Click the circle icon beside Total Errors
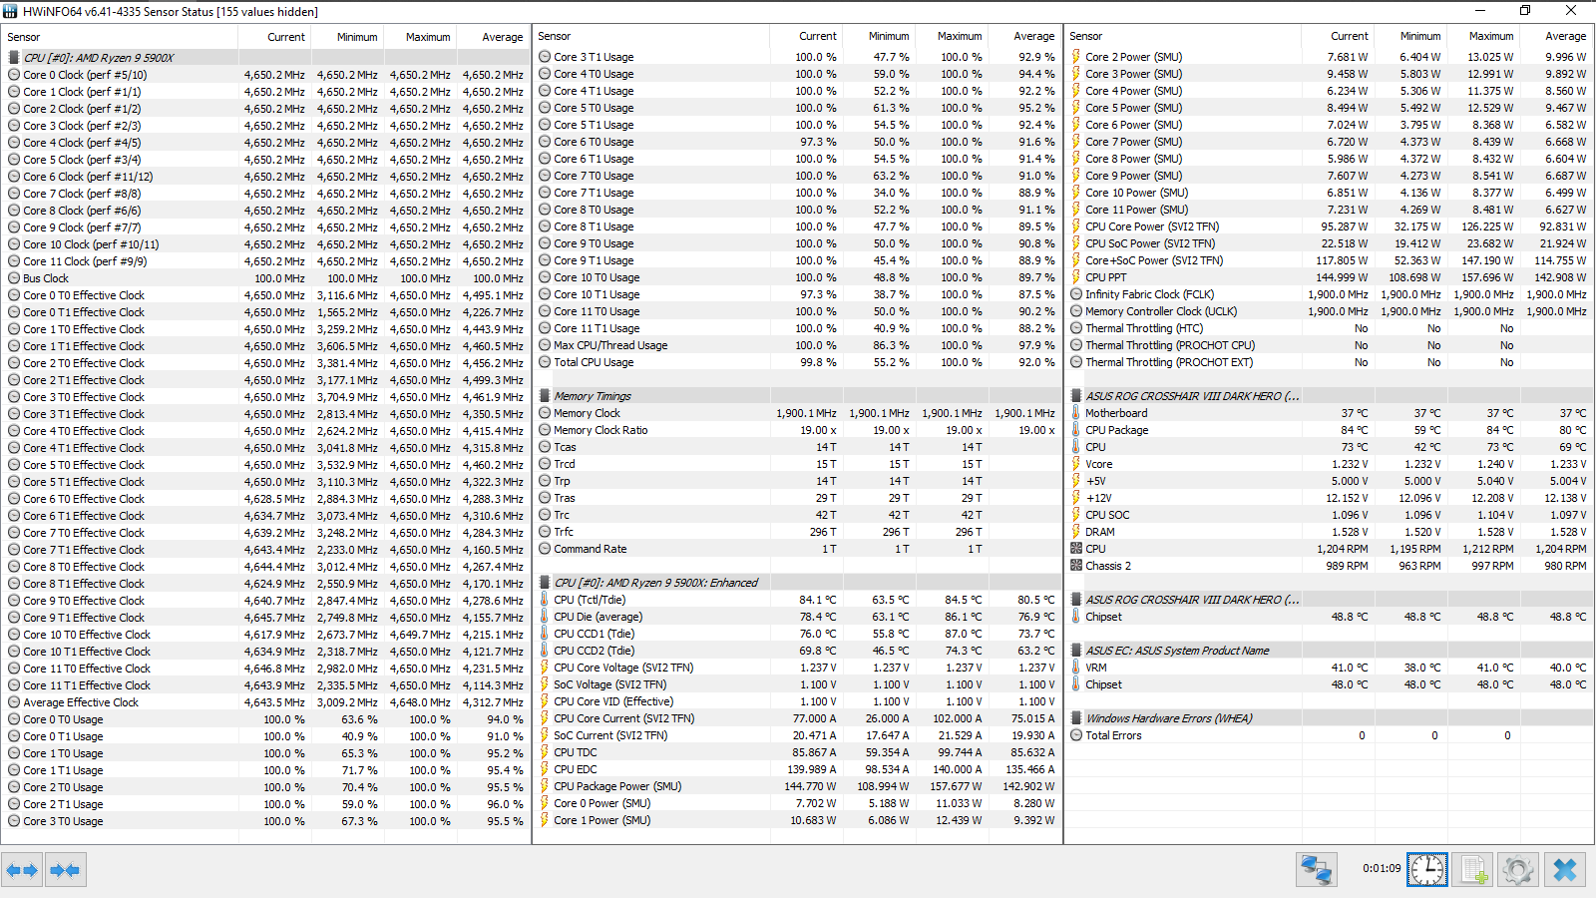The height and width of the screenshot is (898, 1596). coord(1076,735)
